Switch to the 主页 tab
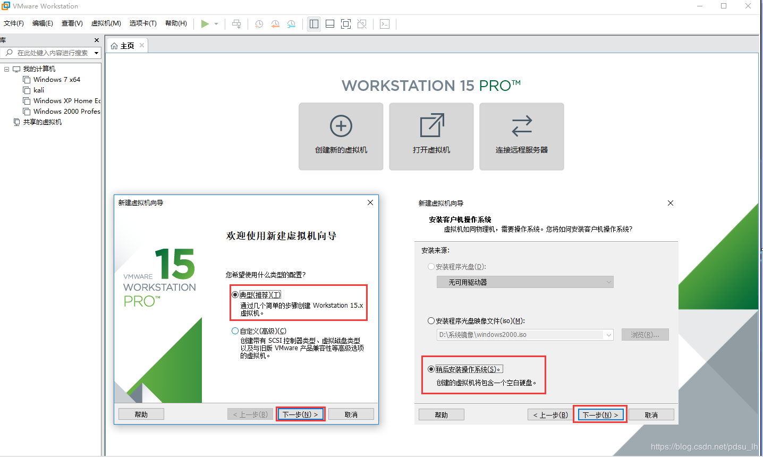The image size is (763, 457). pos(128,46)
